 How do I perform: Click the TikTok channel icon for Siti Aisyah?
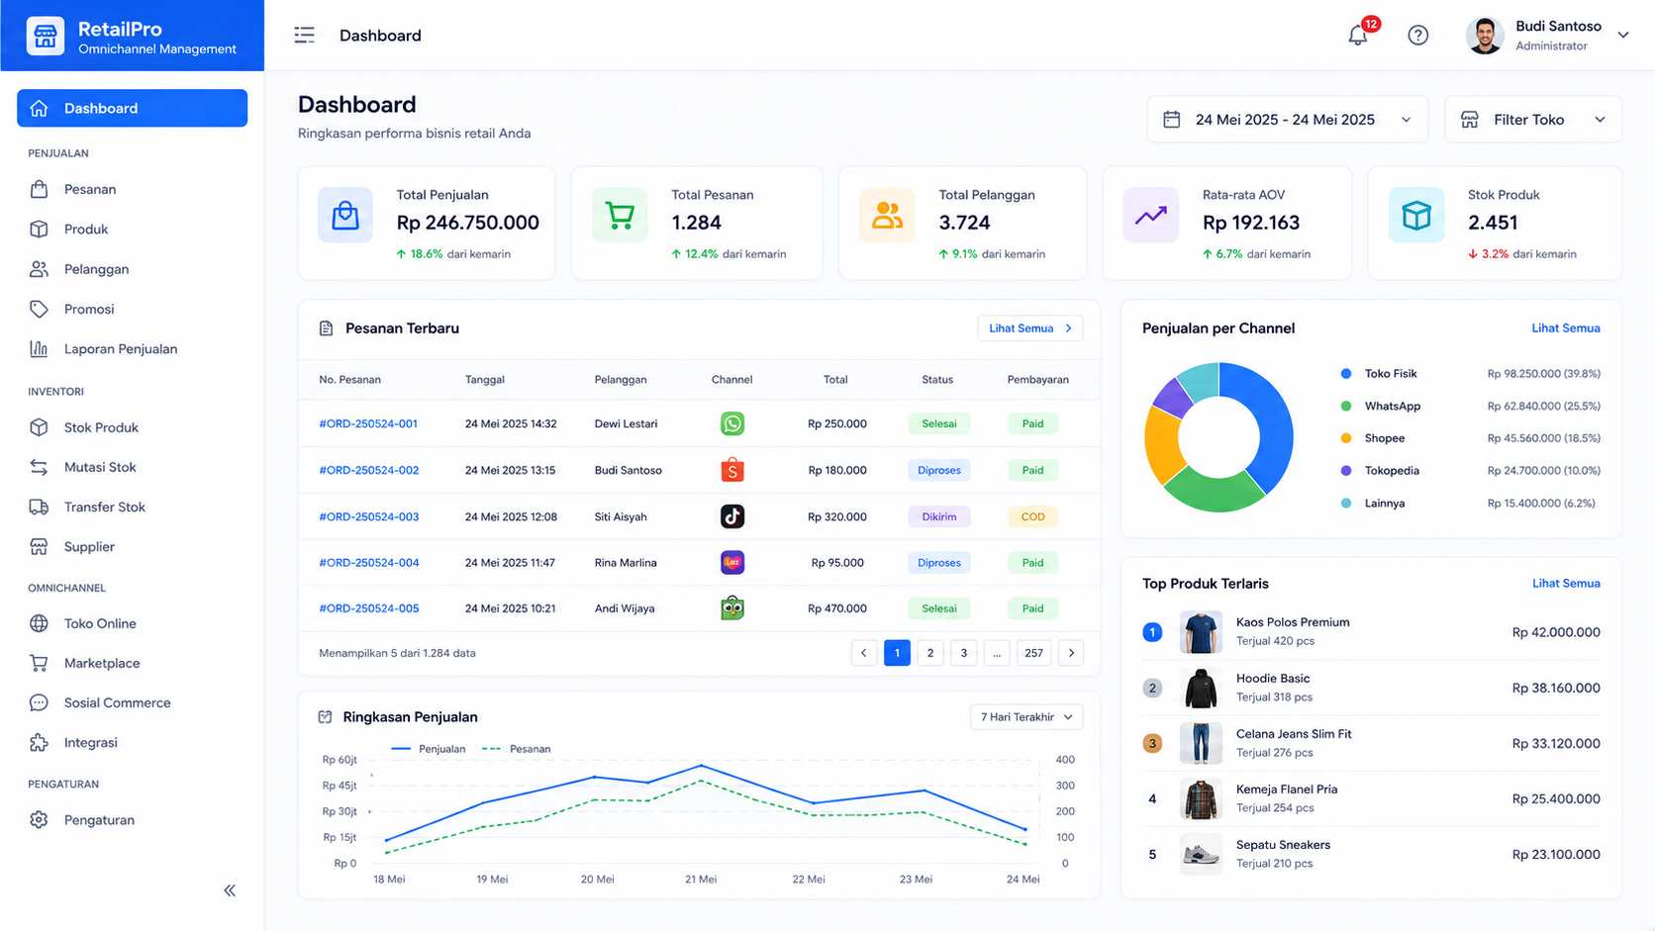(732, 516)
